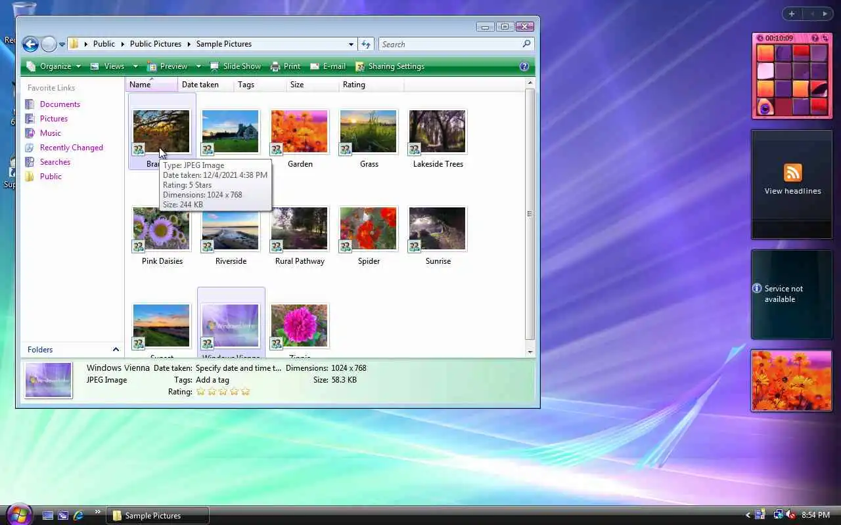The image size is (841, 525).
Task: Go back with the Back arrow button
Action: [x=30, y=44]
